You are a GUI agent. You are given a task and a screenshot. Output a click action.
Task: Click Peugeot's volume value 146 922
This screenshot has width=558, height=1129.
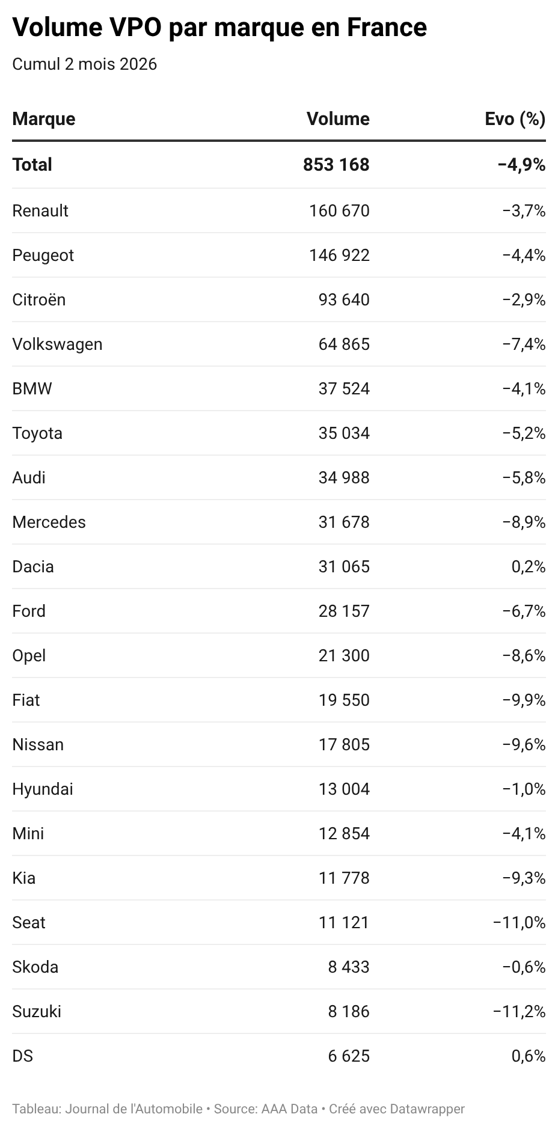[x=340, y=255]
